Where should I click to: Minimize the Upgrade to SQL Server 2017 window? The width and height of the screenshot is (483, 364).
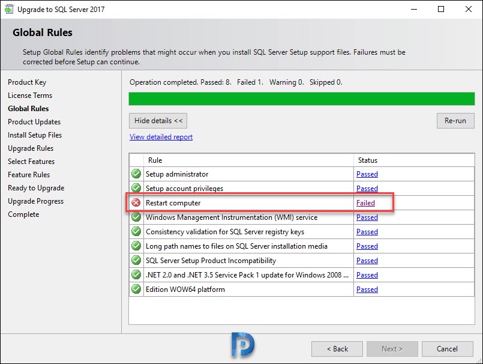[x=414, y=9]
